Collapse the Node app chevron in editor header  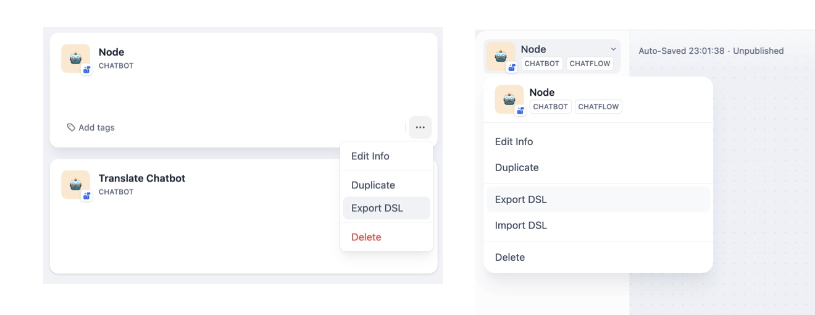pos(613,49)
